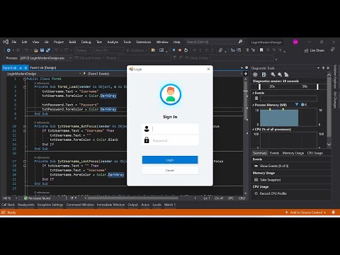
Task: Click the Save All toolbar icon
Action: (48, 50)
